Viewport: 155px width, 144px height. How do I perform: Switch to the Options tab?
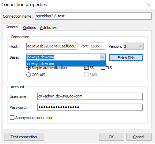pyautogui.click(x=29, y=27)
